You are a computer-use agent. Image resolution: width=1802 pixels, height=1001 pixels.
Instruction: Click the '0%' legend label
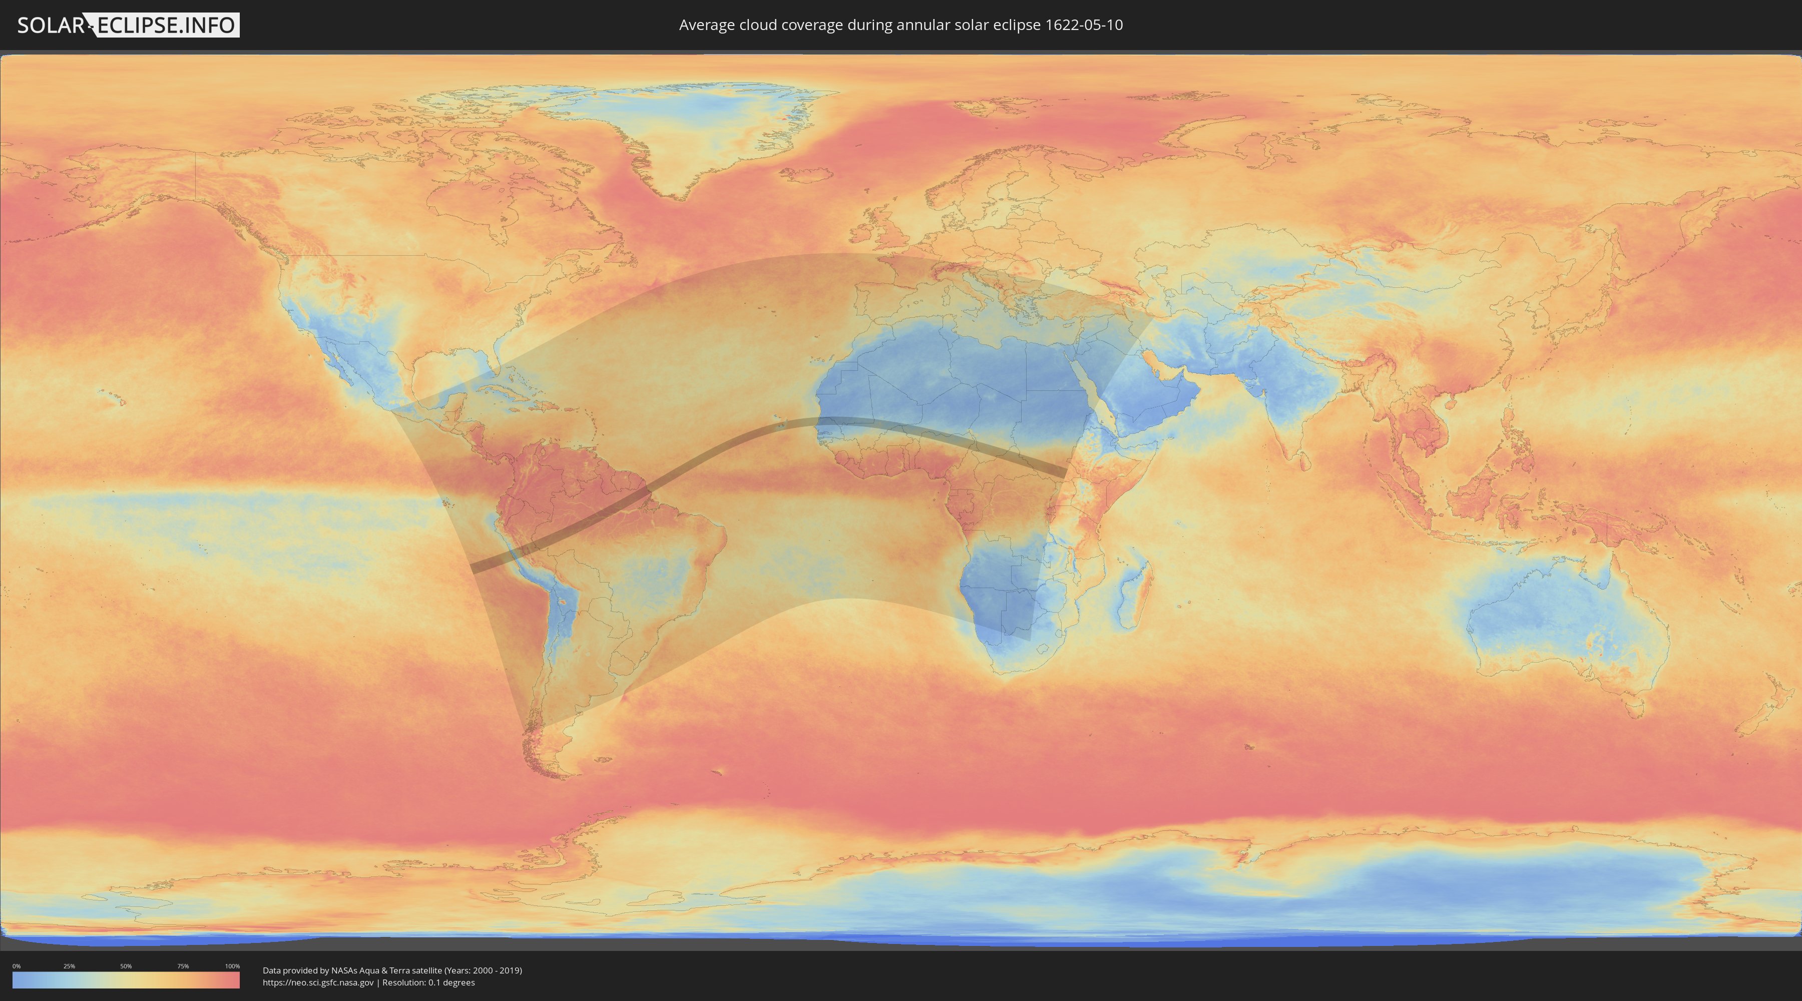coord(17,966)
